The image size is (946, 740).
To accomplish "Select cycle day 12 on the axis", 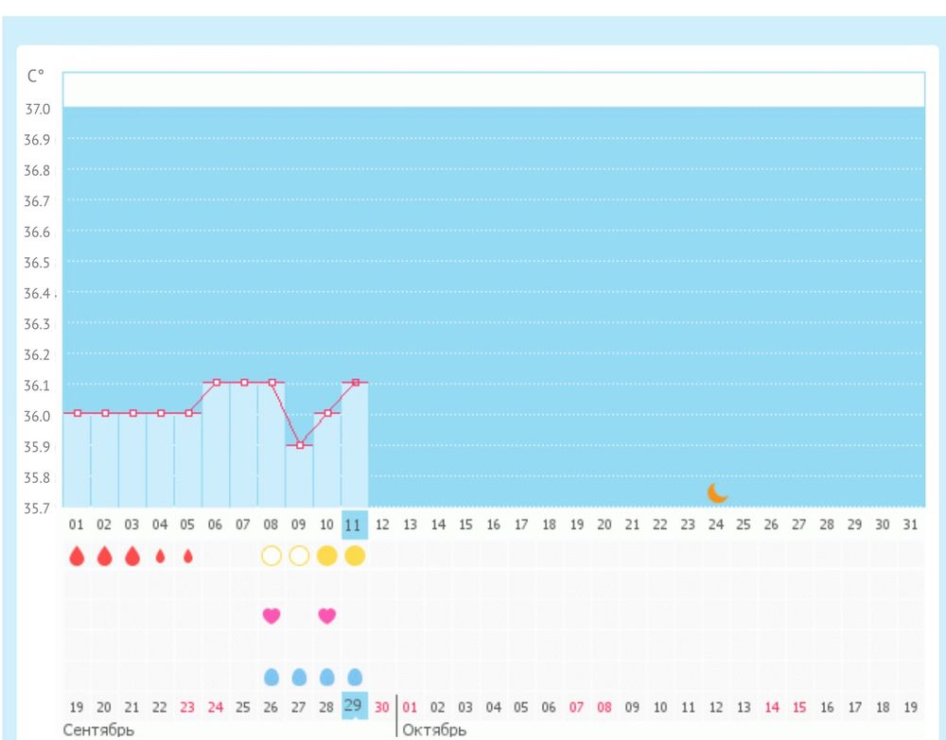I will click(x=382, y=525).
